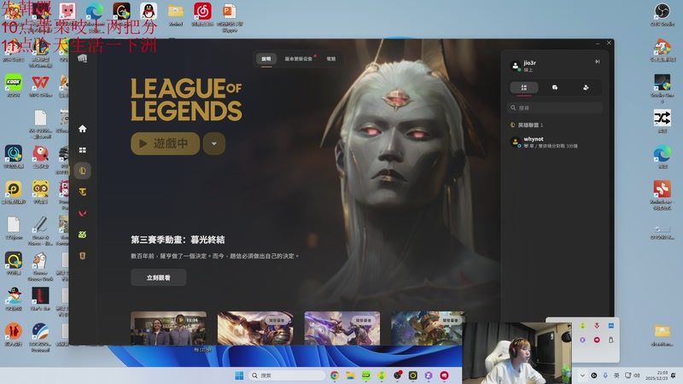Open the all-games grid in sidebar
The width and height of the screenshot is (683, 384).
82,150
